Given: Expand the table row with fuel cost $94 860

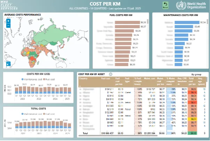Looking at the screenshot, I should [80, 119].
